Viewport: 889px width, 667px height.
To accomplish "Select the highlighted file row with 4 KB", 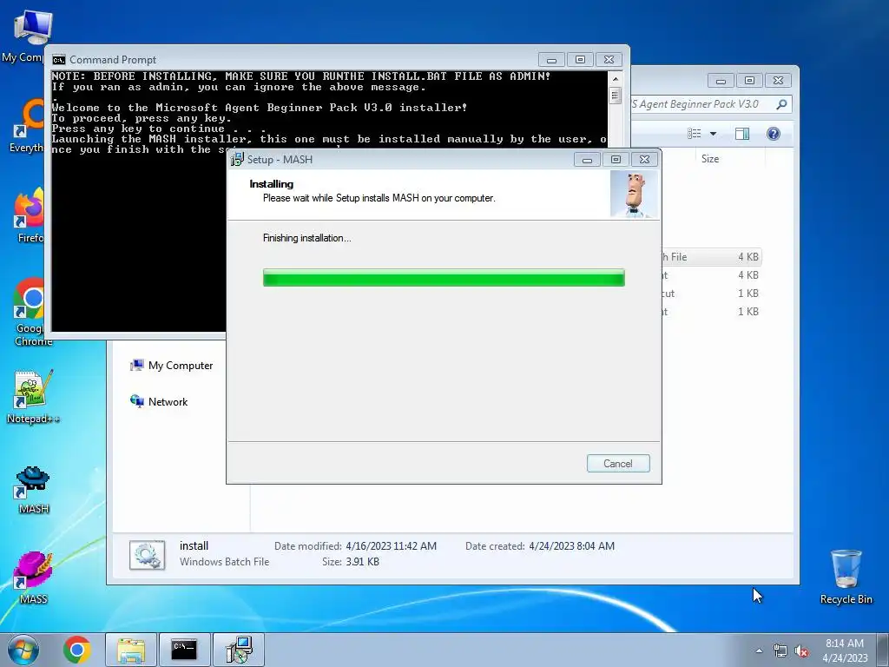I will click(x=711, y=257).
